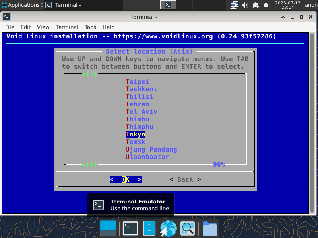Select the highlighted Tokyo entry
This screenshot has width=318, height=238.
coord(136,134)
